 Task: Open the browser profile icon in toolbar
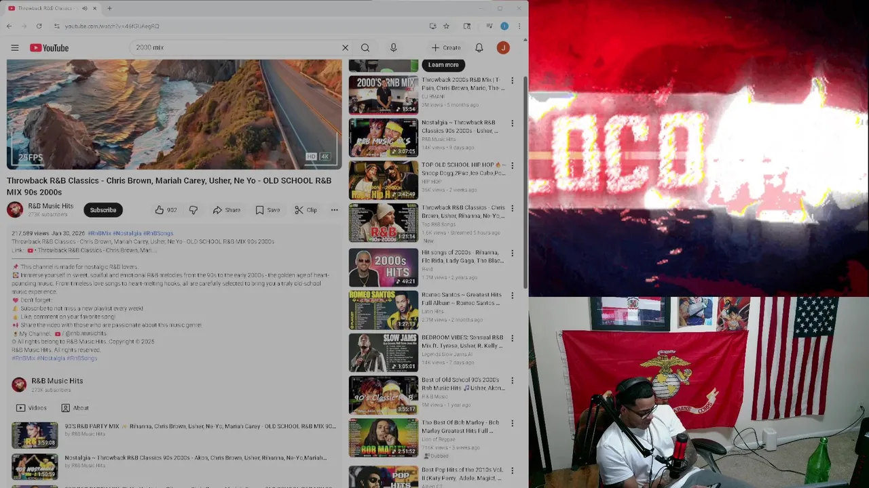(x=504, y=26)
